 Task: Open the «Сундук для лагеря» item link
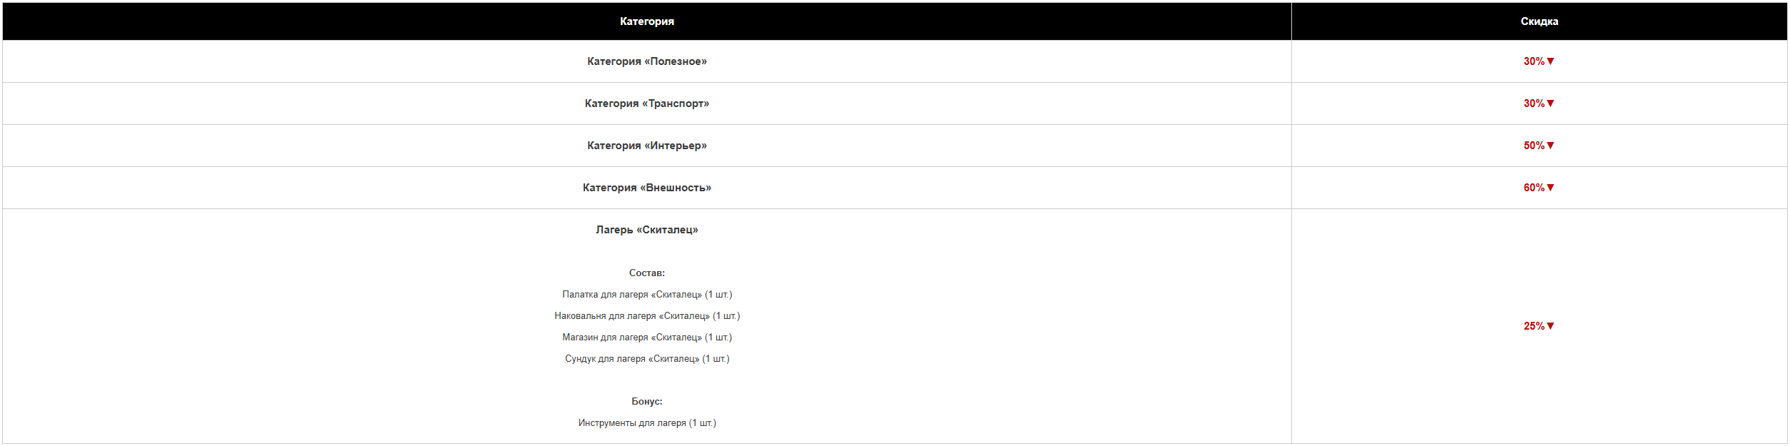point(646,359)
